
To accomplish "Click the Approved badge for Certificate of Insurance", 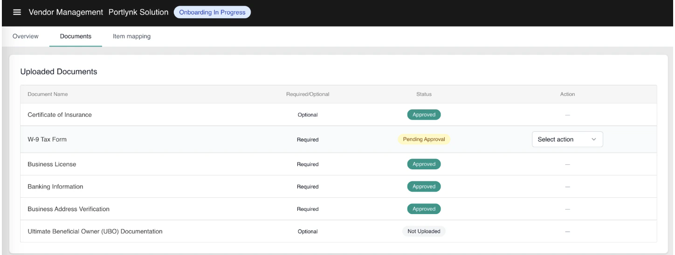I will point(424,115).
